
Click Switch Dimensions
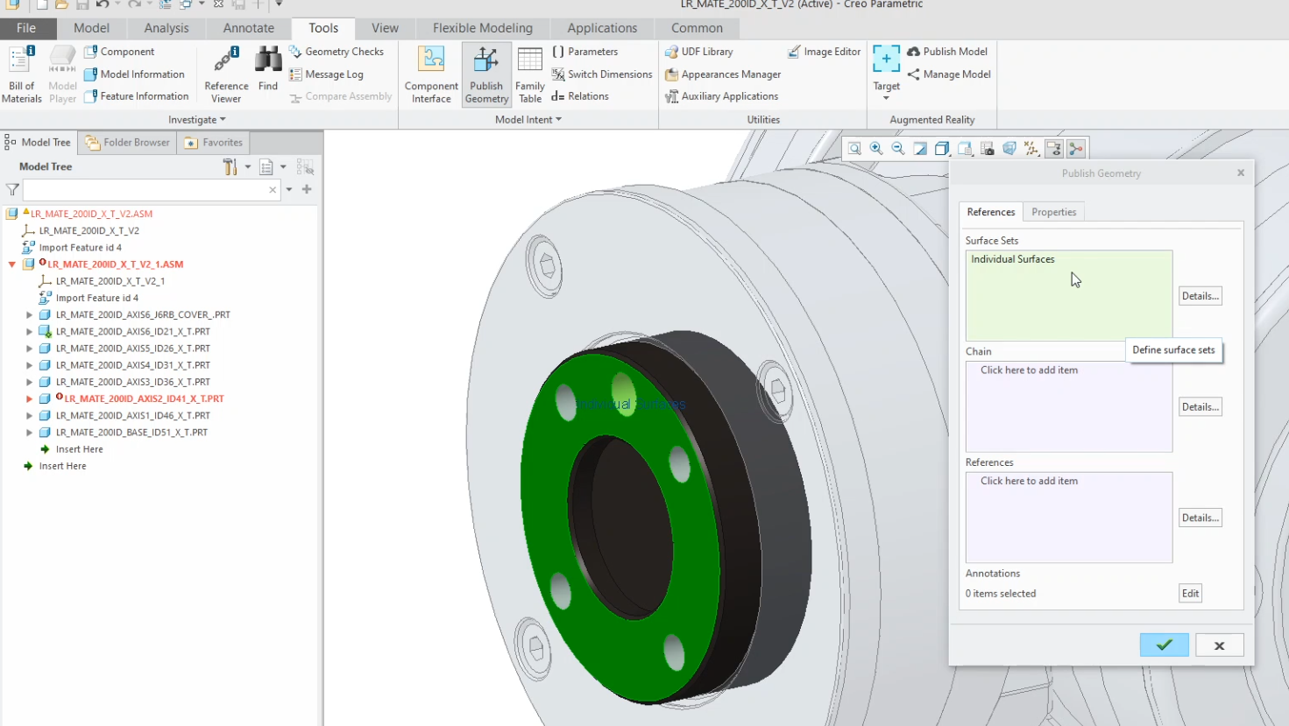601,74
